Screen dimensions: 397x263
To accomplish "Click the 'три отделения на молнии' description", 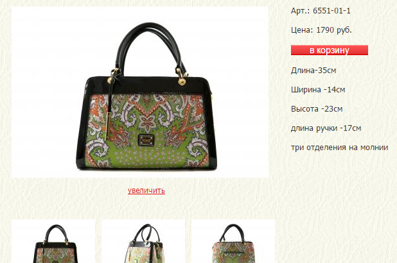I will point(340,148).
